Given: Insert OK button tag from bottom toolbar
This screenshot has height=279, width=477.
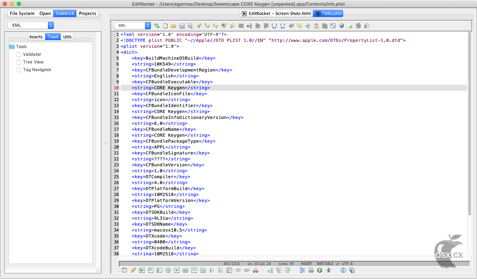Looking at the screenshot, I should [186, 270].
